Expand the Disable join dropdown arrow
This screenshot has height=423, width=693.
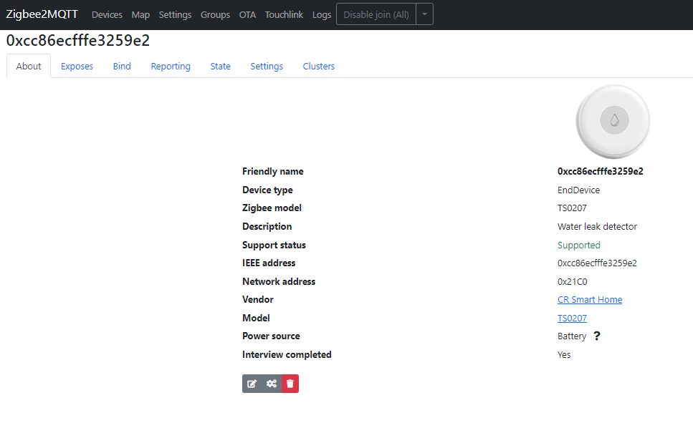coord(424,14)
